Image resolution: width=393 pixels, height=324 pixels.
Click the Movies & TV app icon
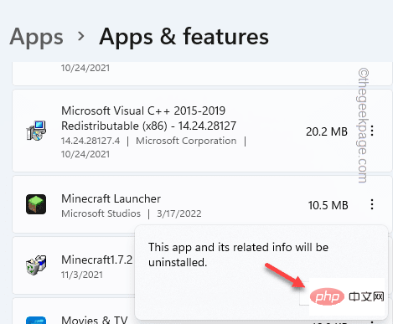click(36, 320)
